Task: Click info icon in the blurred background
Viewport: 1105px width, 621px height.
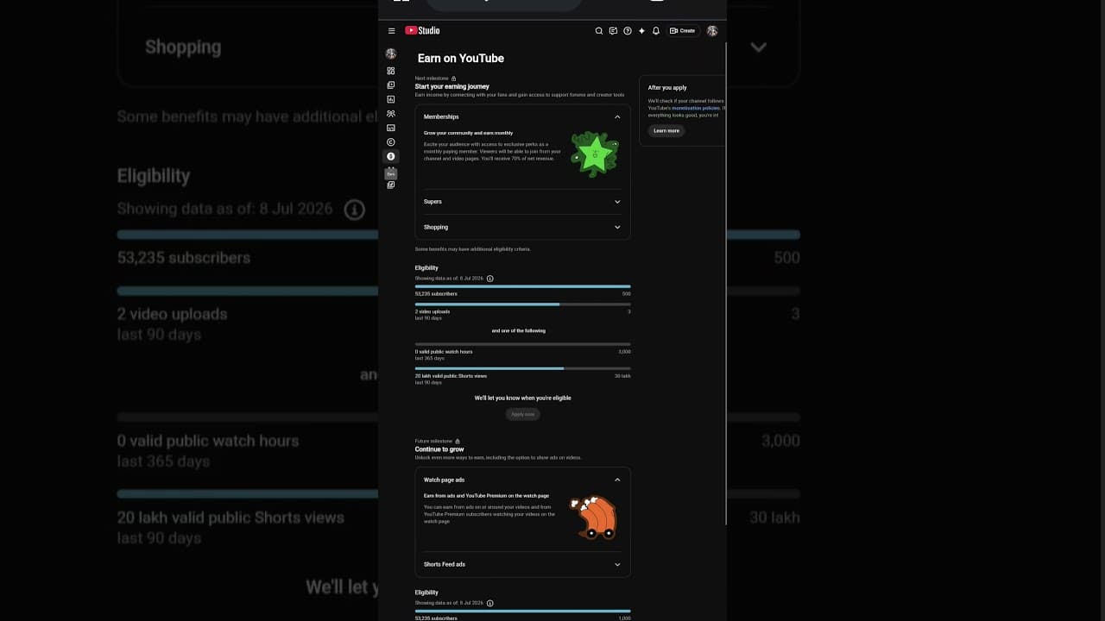Action: (354, 210)
